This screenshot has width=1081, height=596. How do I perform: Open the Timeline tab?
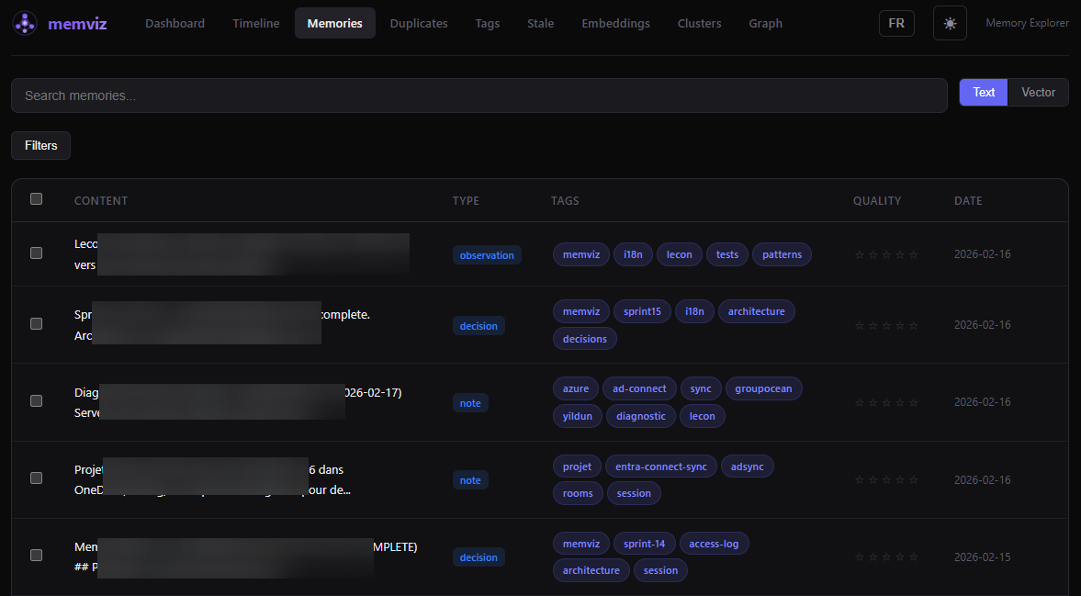(x=255, y=24)
